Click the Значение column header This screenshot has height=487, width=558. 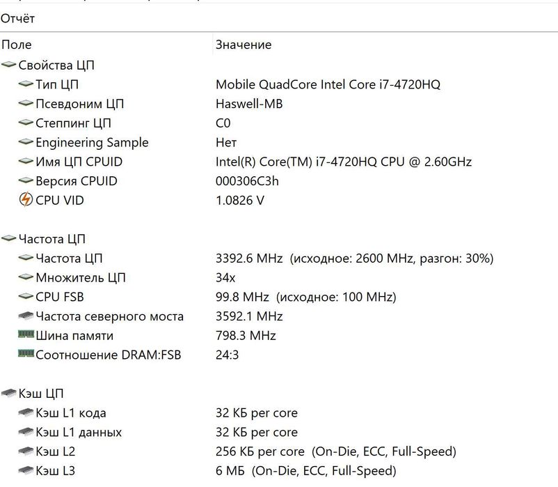click(244, 45)
